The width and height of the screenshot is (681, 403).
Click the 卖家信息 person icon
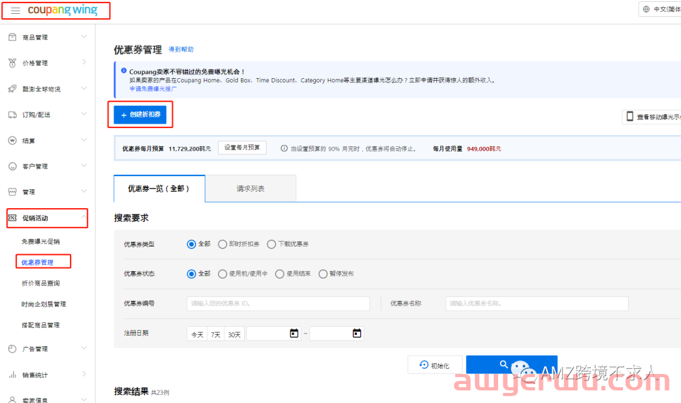pyautogui.click(x=12, y=400)
